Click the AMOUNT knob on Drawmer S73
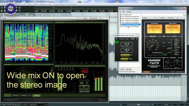The image size is (189, 106). click(152, 45)
